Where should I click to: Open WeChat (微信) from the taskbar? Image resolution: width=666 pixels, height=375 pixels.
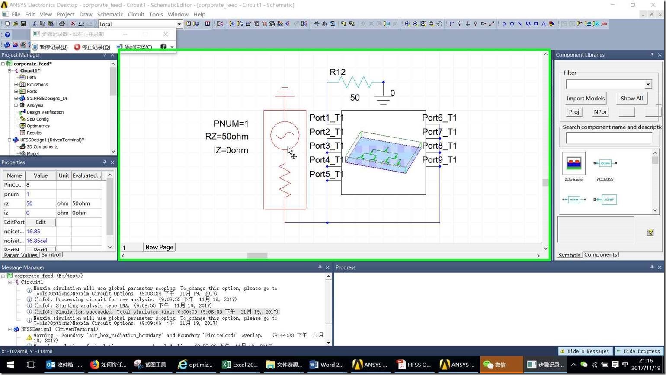coord(502,365)
